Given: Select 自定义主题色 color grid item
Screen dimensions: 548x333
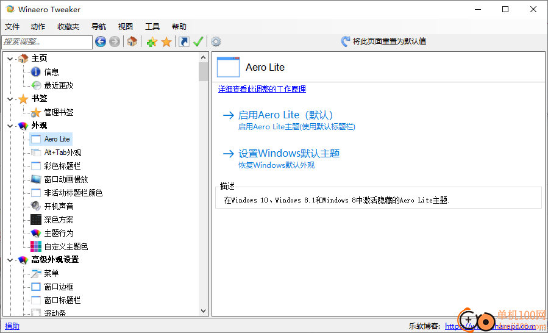Looking at the screenshot, I should pyautogui.click(x=66, y=246).
